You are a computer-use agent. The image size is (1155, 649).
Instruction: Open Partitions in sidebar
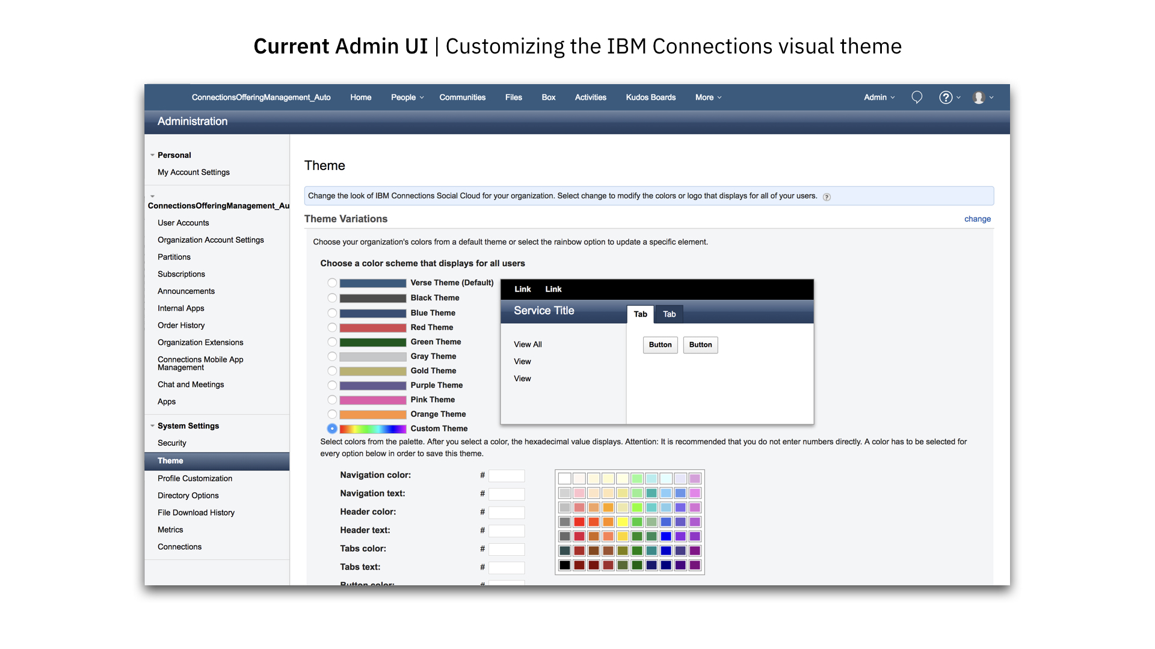pos(174,257)
